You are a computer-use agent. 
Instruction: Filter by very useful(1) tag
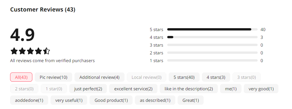tap(69, 100)
